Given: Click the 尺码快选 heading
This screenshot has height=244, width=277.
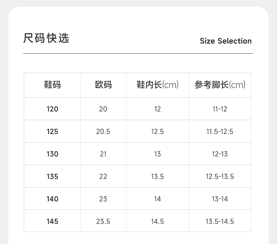Looking at the screenshot, I should coord(46,38).
